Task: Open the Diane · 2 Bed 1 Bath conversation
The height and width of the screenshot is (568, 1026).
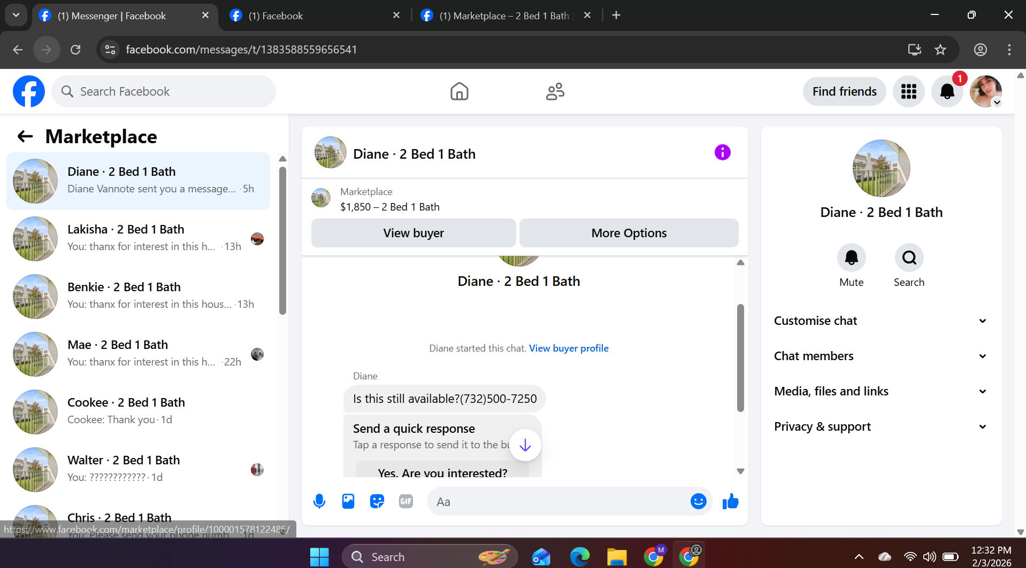Action: [x=138, y=181]
